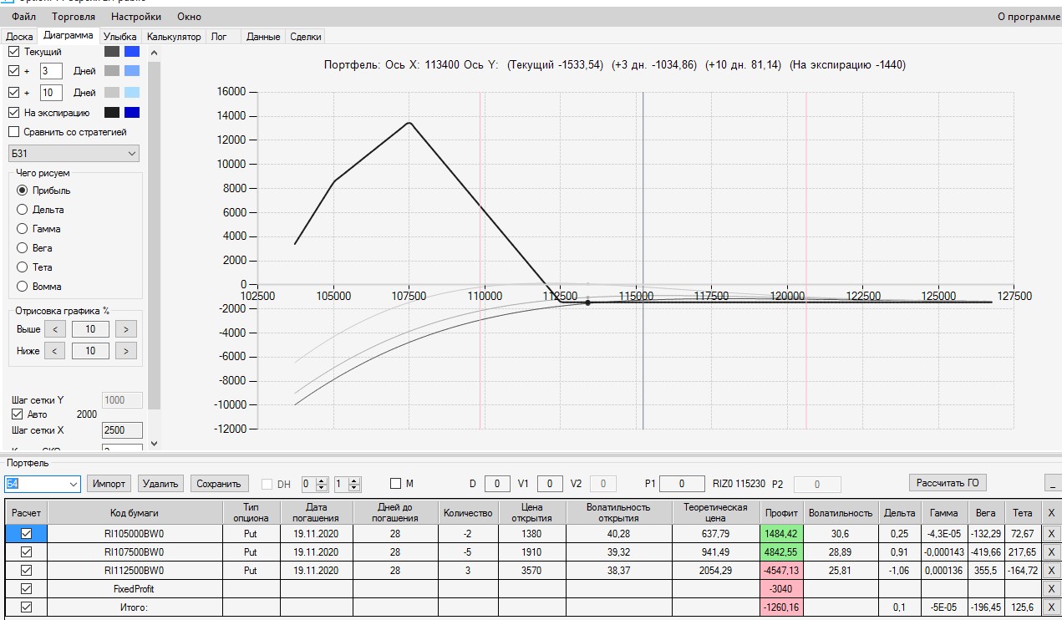Click the V1 value input field
Screen dimensions: 1062x620
[550, 484]
